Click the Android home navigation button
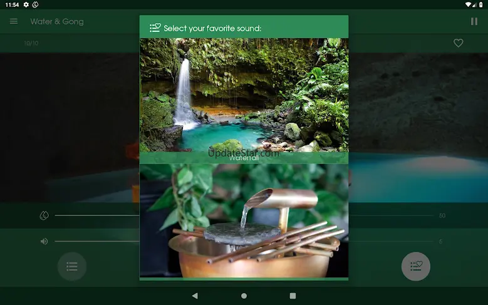Viewport: 488px width, 305px height. (244, 296)
